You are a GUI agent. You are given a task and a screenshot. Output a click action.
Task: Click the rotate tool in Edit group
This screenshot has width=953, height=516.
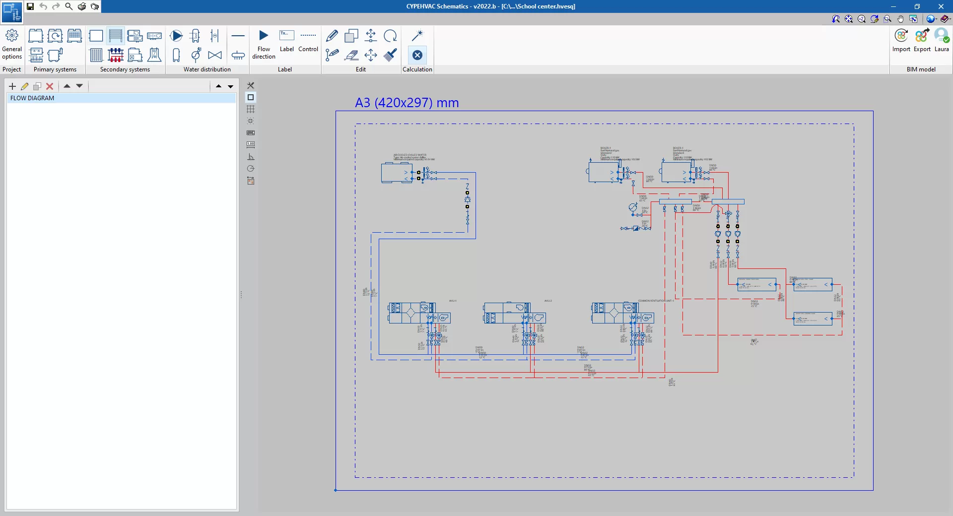[391, 36]
